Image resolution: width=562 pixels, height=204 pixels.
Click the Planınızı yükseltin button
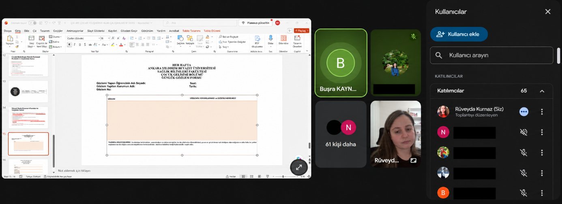point(255,23)
